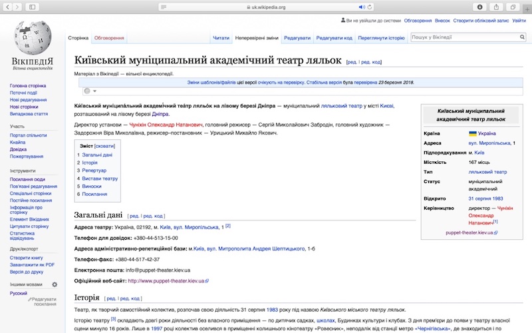Open Елемент Вікіданих link
532x333 pixels.
(x=29, y=220)
